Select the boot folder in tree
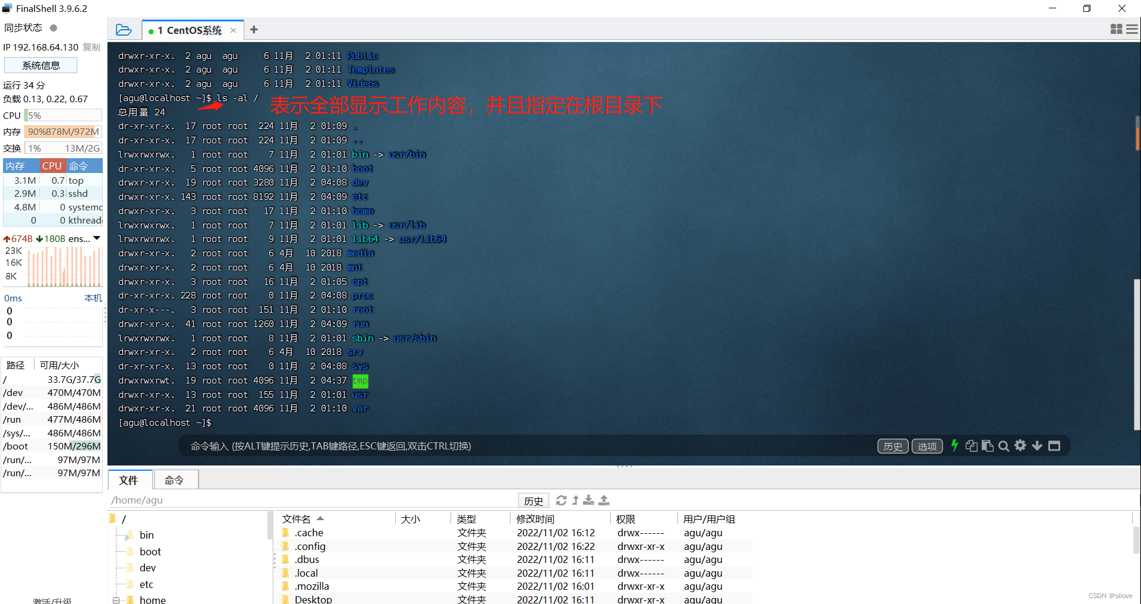The image size is (1141, 604). coord(150,552)
